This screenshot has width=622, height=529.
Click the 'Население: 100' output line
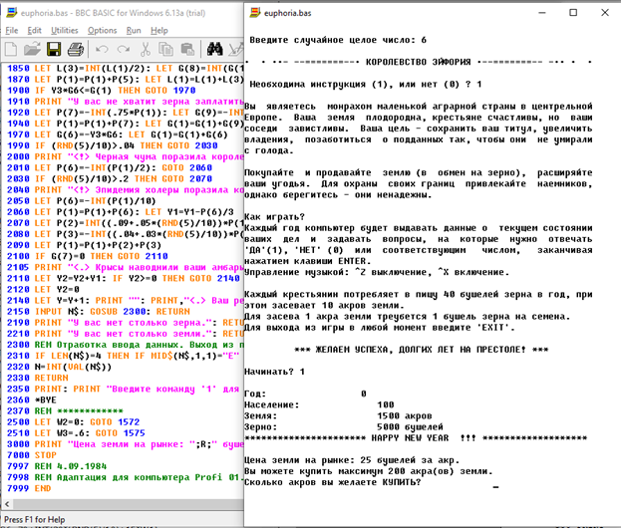click(319, 404)
